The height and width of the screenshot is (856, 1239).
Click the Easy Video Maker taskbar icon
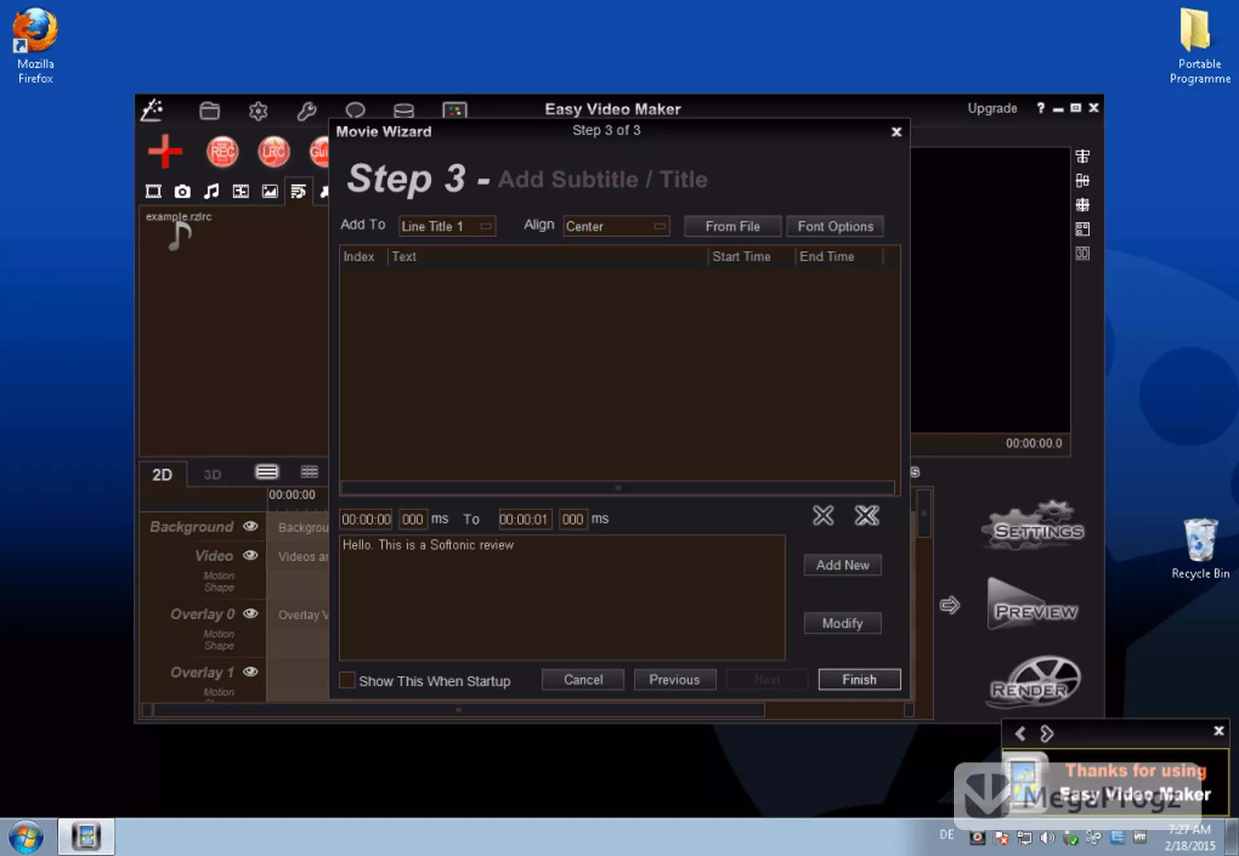(x=86, y=837)
